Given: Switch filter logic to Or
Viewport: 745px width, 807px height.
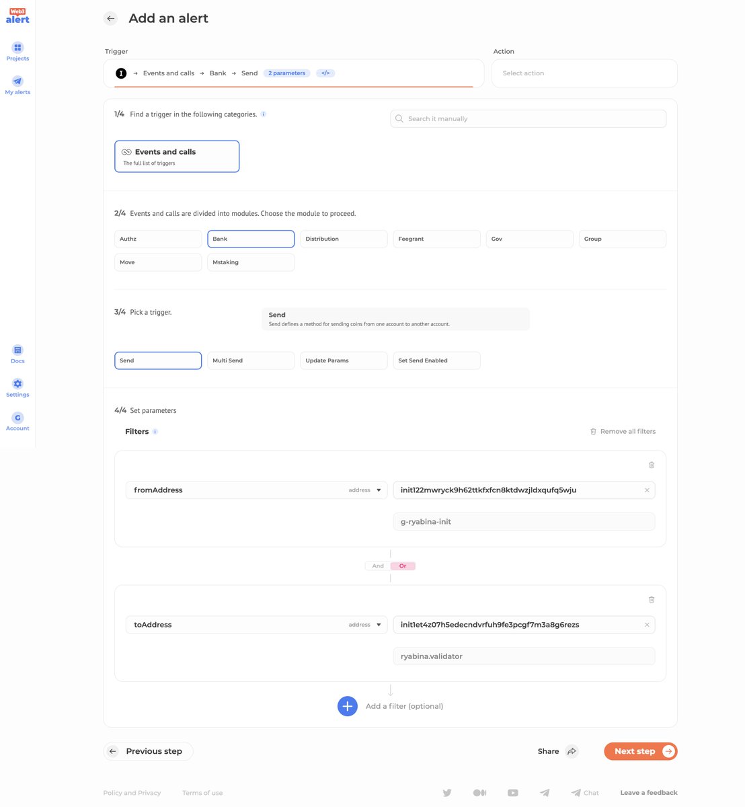Looking at the screenshot, I should (x=403, y=566).
